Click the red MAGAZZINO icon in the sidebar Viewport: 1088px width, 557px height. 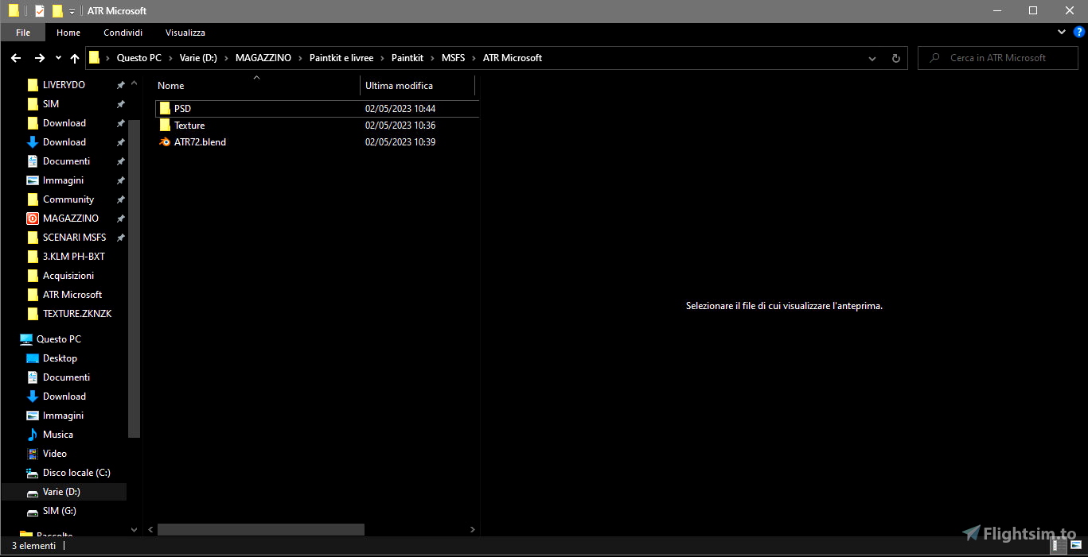tap(33, 219)
